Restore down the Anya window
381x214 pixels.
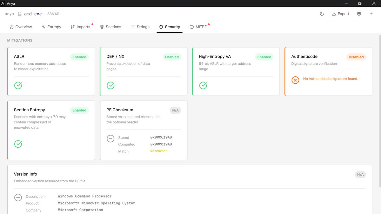(x=360, y=3)
